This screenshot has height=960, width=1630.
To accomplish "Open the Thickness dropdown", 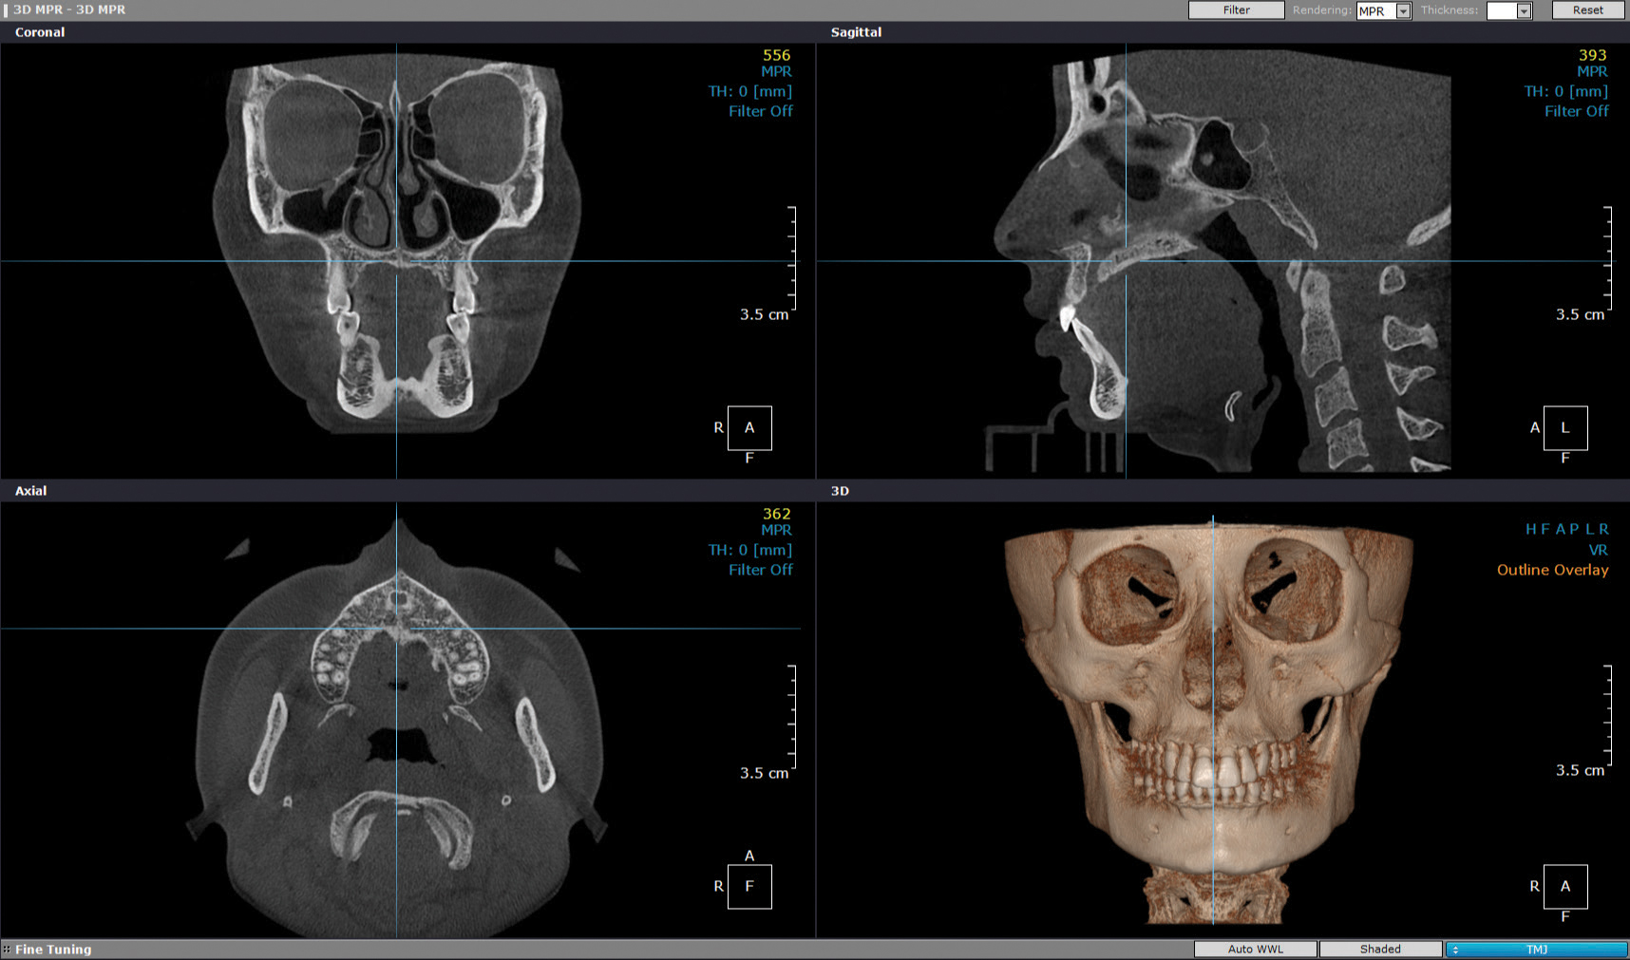I will [1508, 11].
